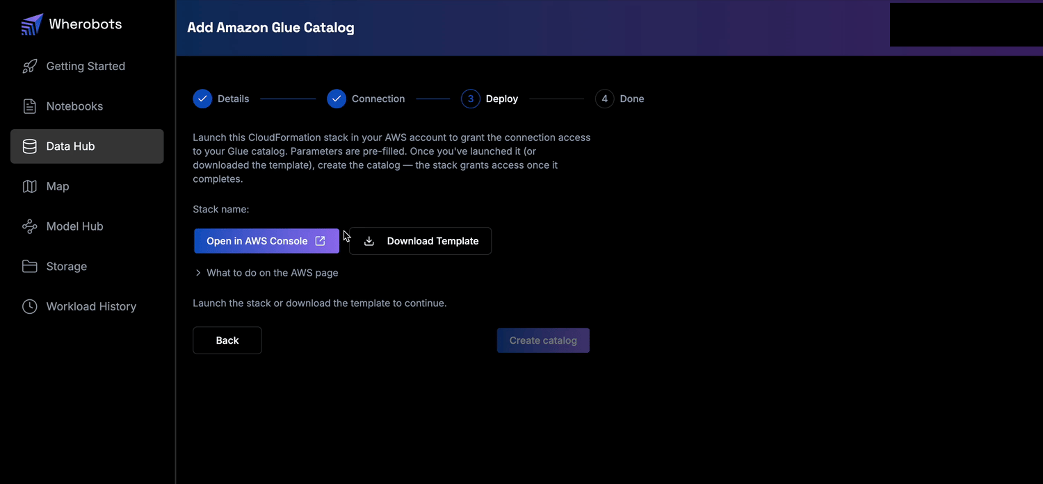Click the step 4 Done circle
Screen dimensions: 1043x484
605,99
